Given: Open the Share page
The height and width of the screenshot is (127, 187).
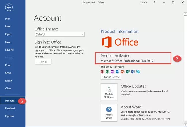Looking at the screenshot, I should click(x=8, y=73).
